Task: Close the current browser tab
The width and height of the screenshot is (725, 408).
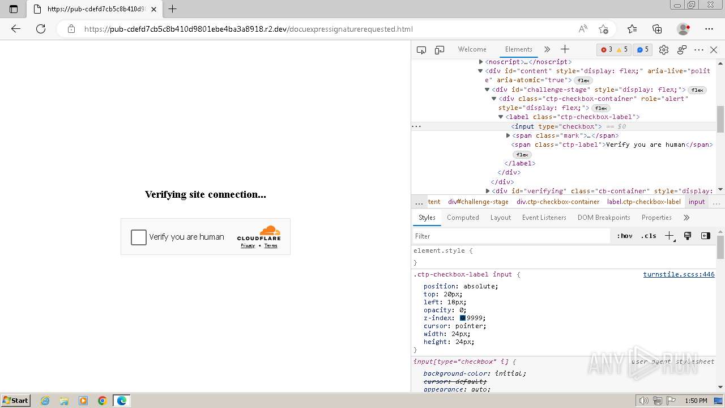Action: coord(154,9)
